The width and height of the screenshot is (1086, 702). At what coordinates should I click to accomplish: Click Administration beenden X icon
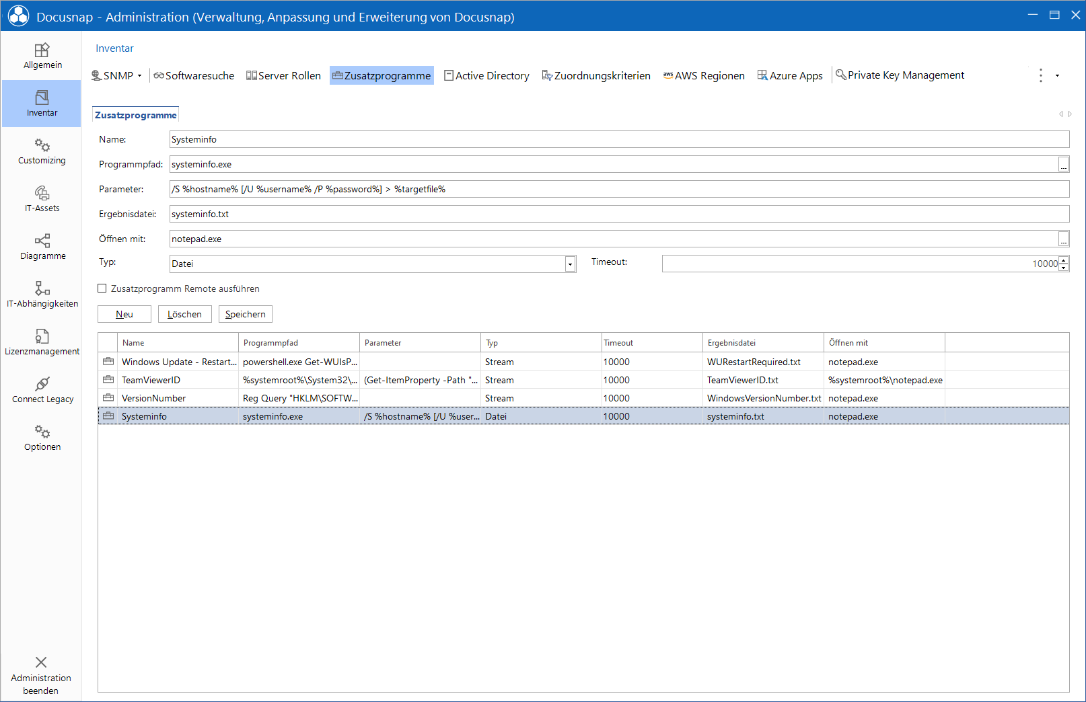coord(41,662)
